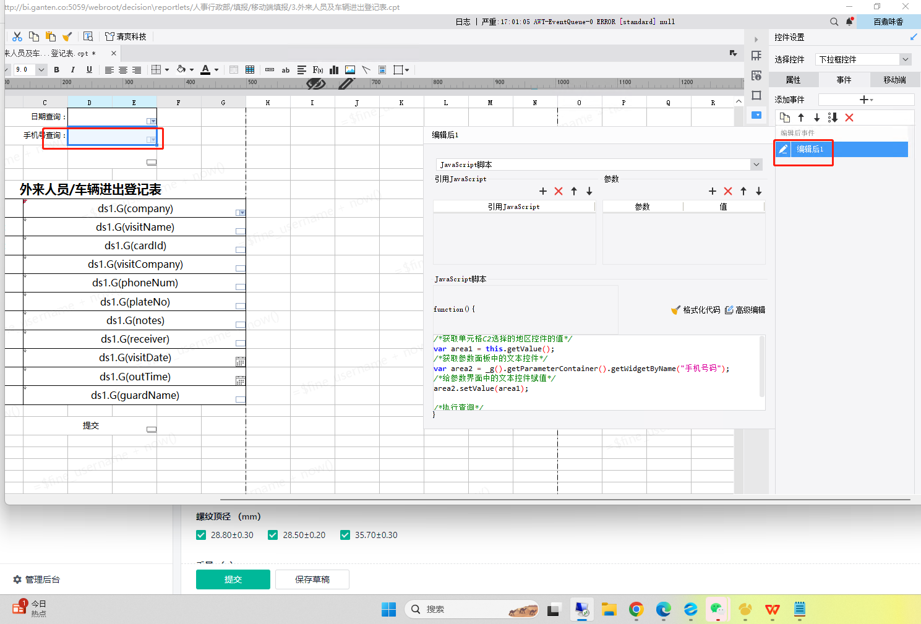Add a referenced JavaScript with plus icon
The image size is (921, 624).
point(543,191)
